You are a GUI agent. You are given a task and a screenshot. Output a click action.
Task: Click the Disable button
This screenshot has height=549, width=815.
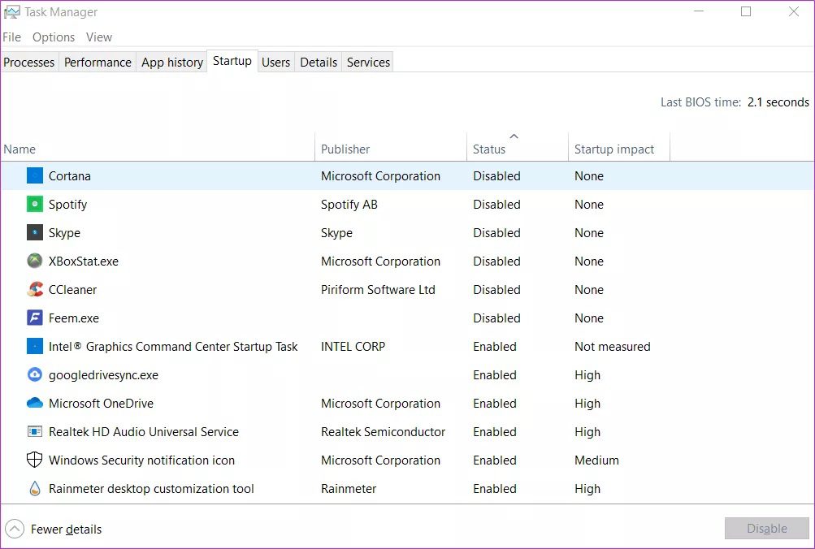767,529
